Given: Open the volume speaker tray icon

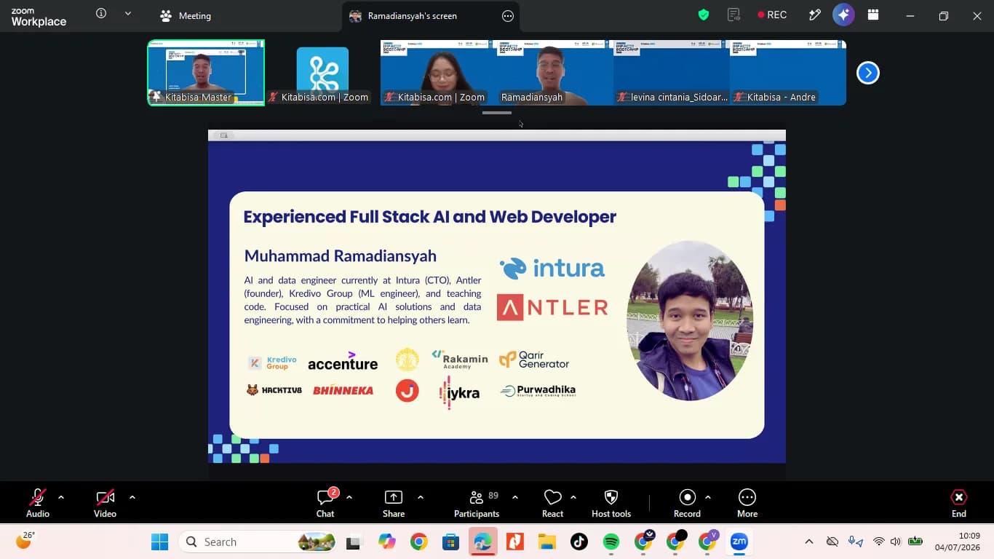Looking at the screenshot, I should point(896,542).
